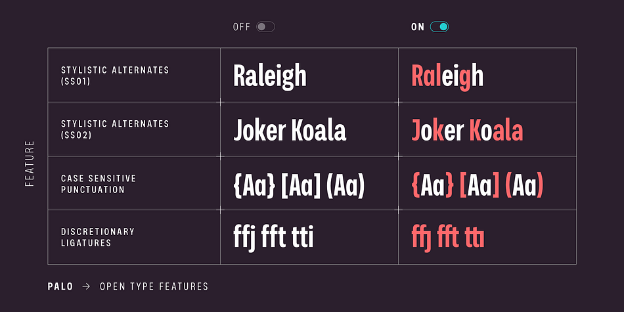Viewport: 624px width, 312px height.
Task: Click the white Raleigh sample text
Action: click(270, 76)
